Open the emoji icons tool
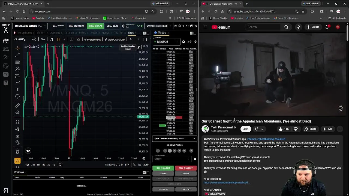This screenshot has height=196, width=349. tap(17, 96)
